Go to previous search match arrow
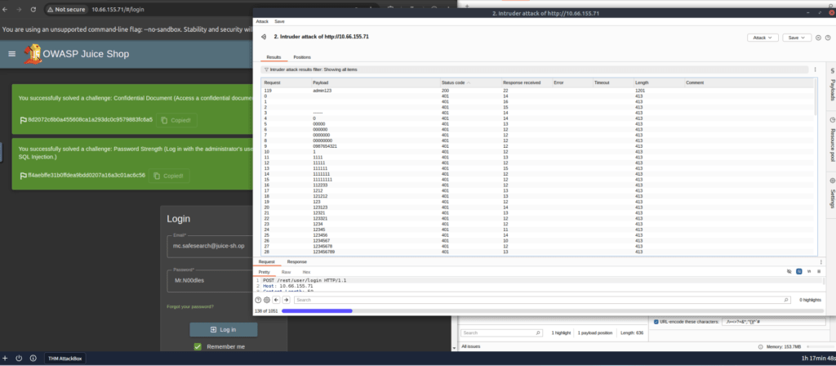The image size is (836, 366). [x=276, y=300]
